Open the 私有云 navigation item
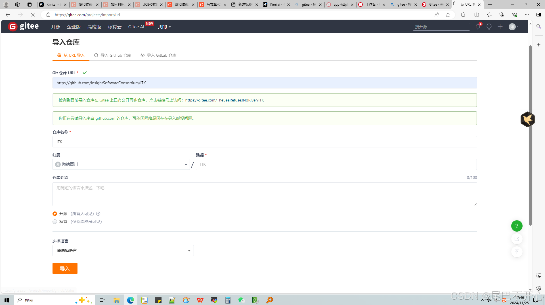Screen dimensions: 545x305 point(115,27)
